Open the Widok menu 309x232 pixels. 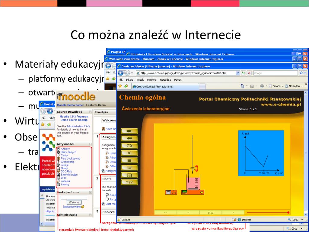click(x=140, y=80)
